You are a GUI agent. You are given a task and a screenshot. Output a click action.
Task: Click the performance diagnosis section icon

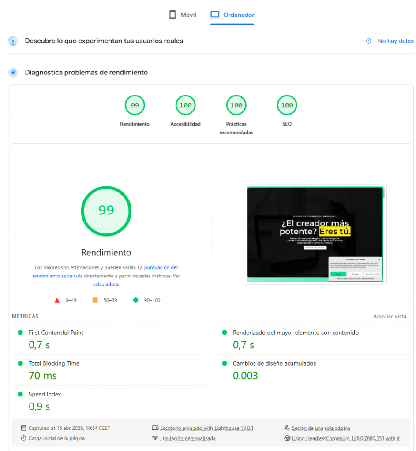[13, 72]
